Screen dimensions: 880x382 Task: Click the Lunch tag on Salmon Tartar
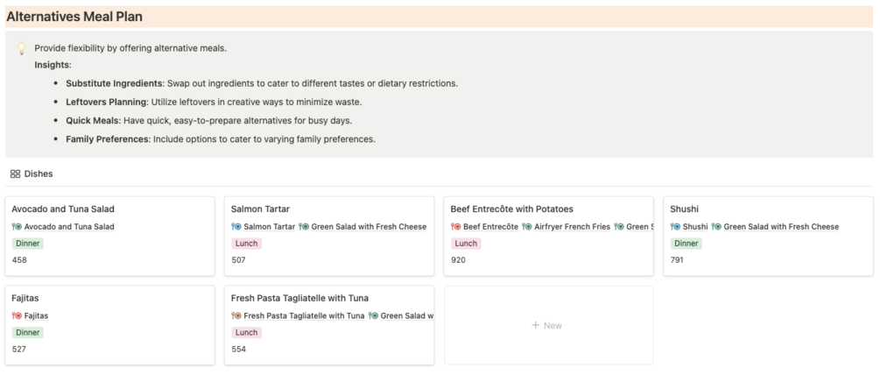point(246,244)
